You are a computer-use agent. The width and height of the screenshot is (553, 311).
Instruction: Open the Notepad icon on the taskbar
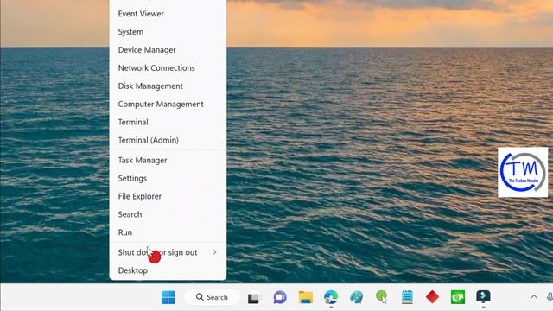point(407,297)
